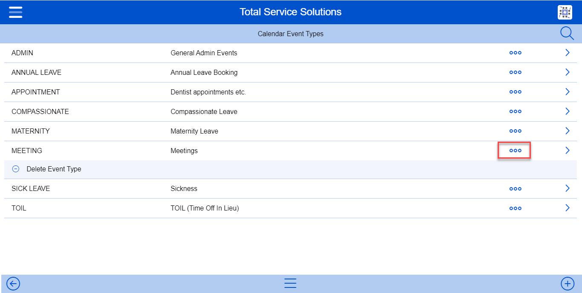Open more options dots for ADMIN
The height and width of the screenshot is (293, 582).
coord(516,53)
